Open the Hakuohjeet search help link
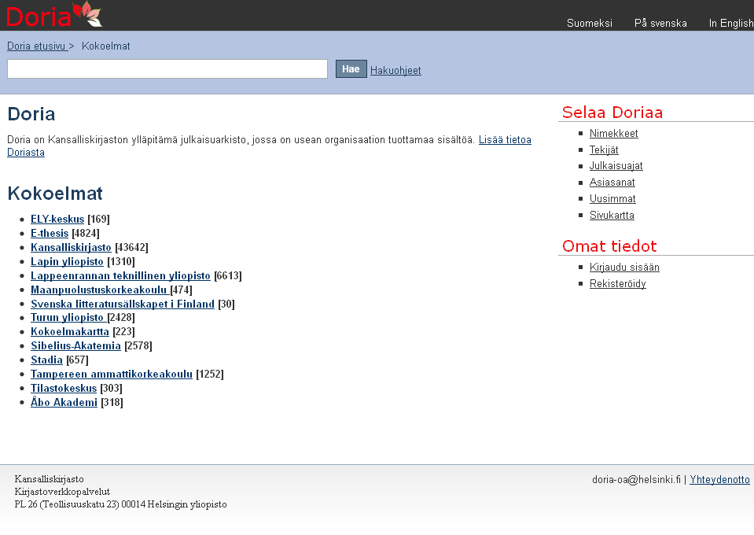This screenshot has height=535, width=754. coord(395,70)
